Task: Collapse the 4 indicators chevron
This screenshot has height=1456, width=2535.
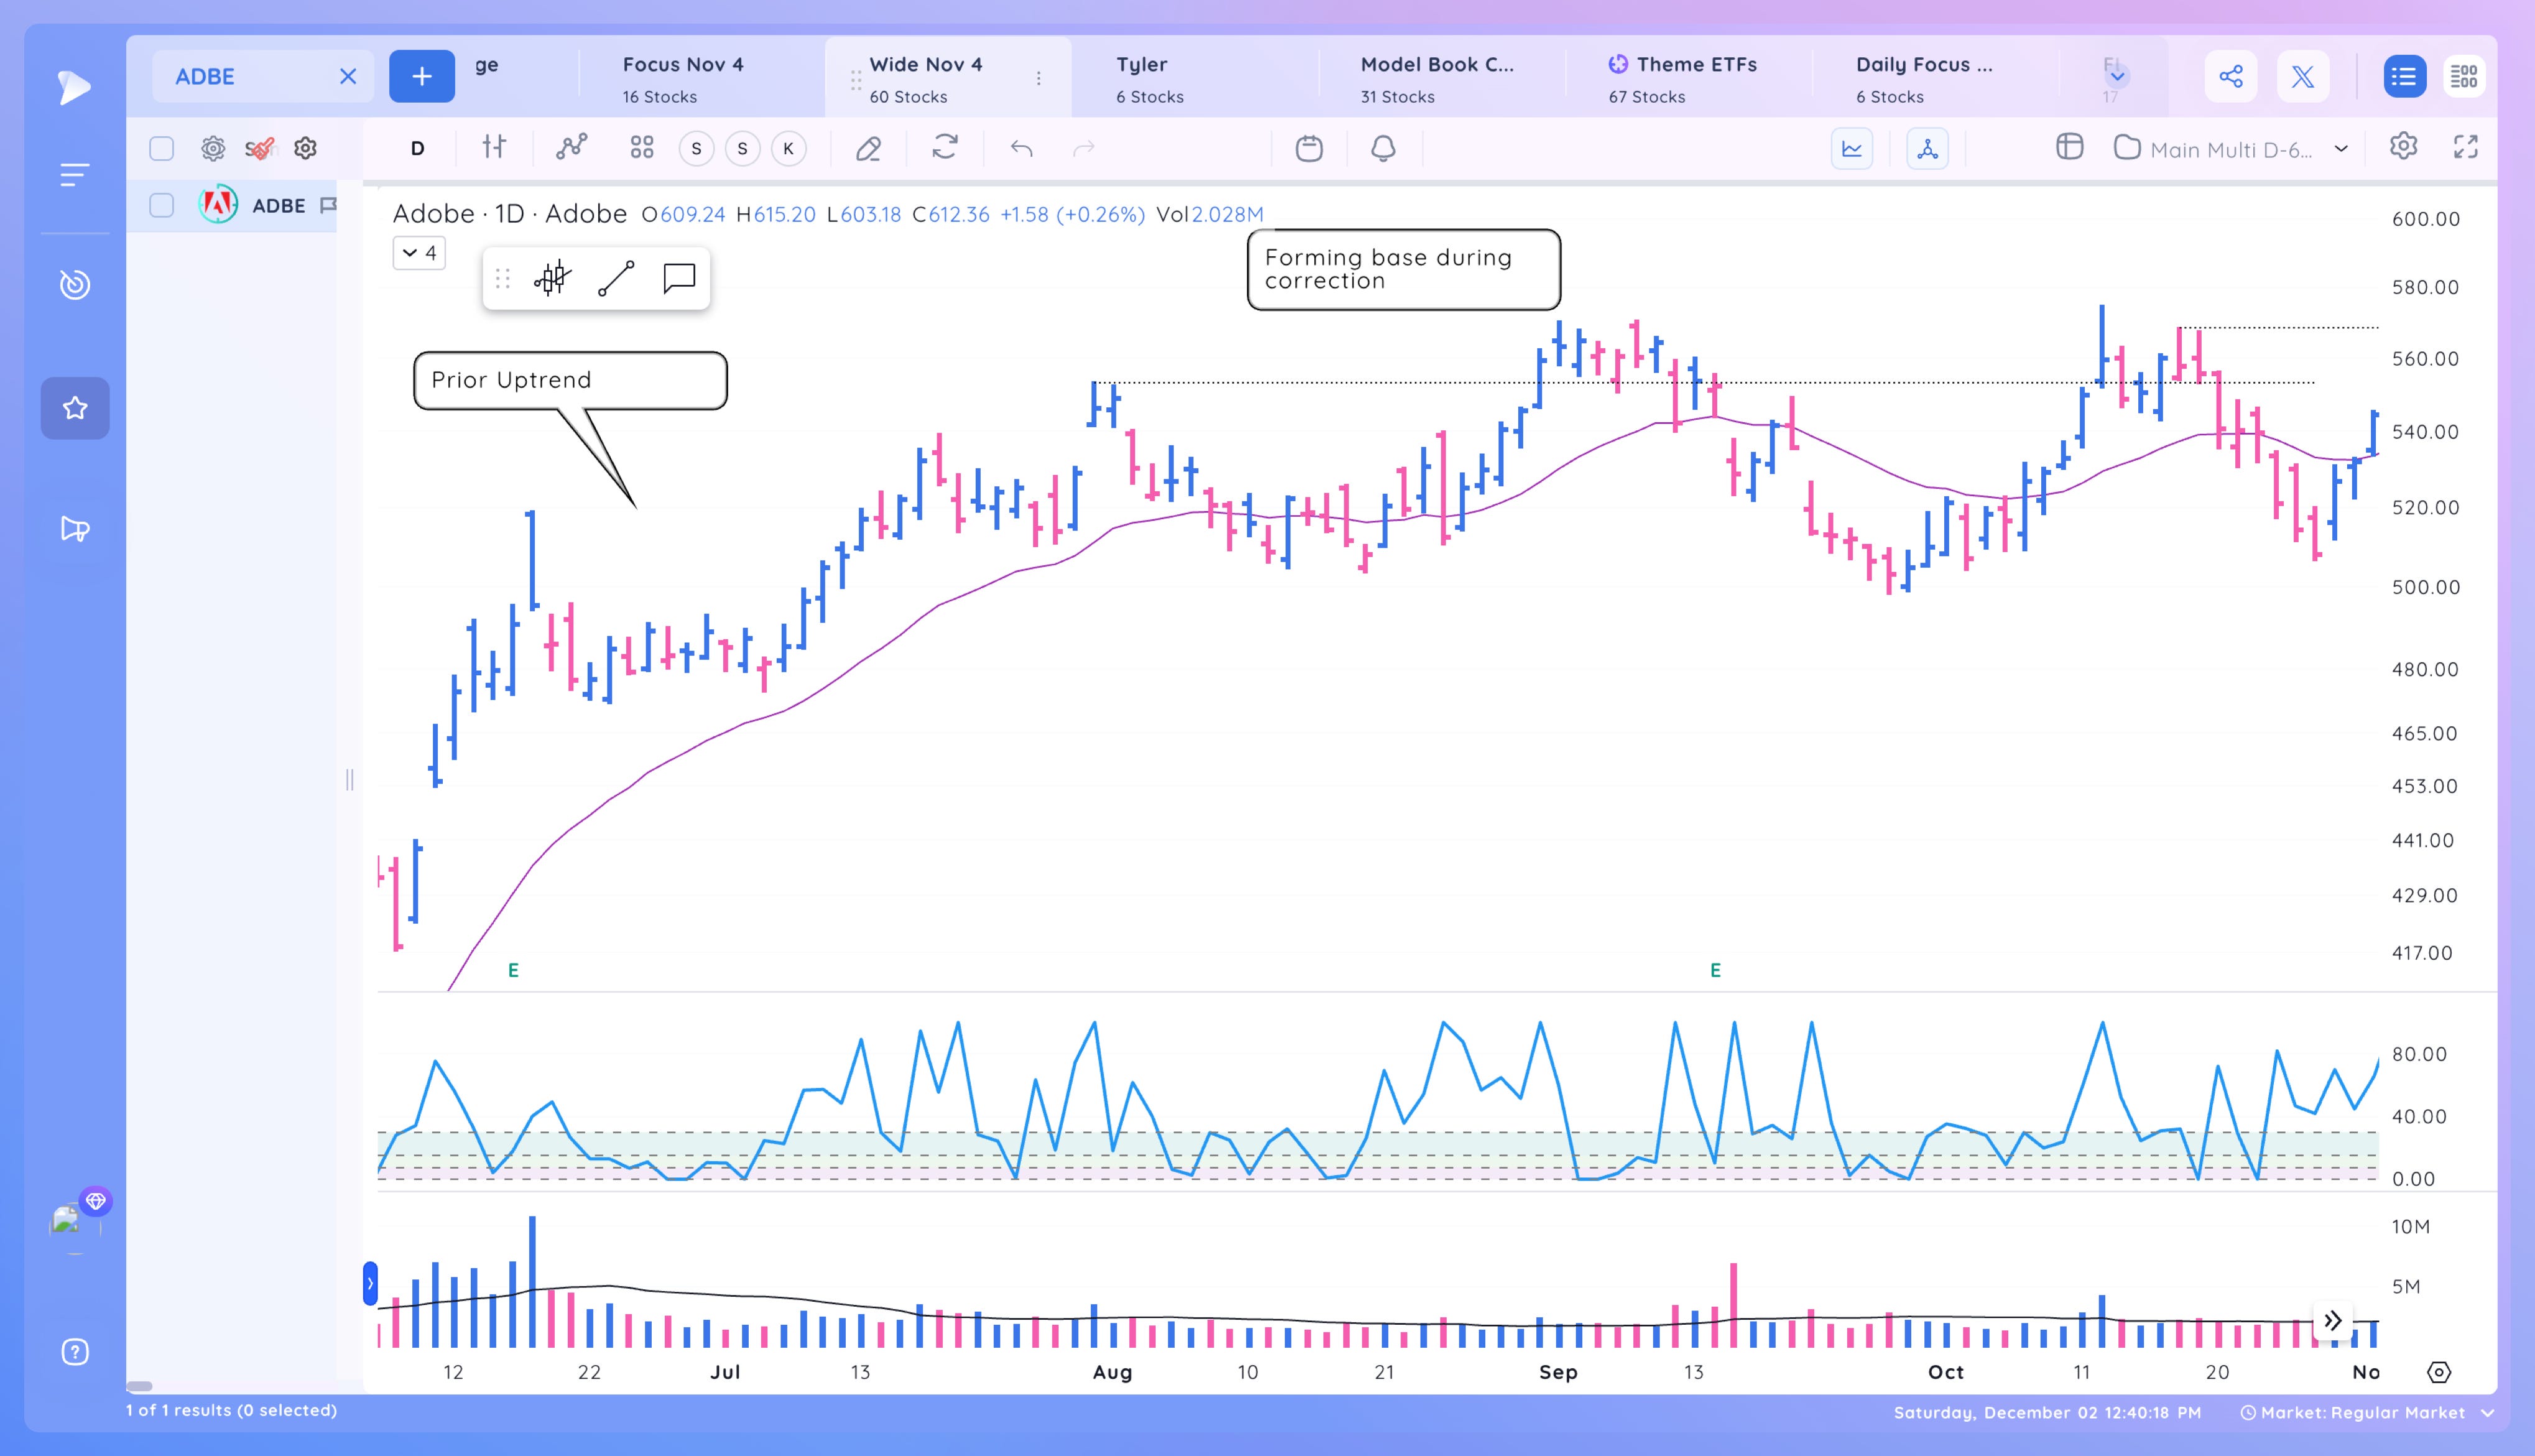Action: point(419,253)
